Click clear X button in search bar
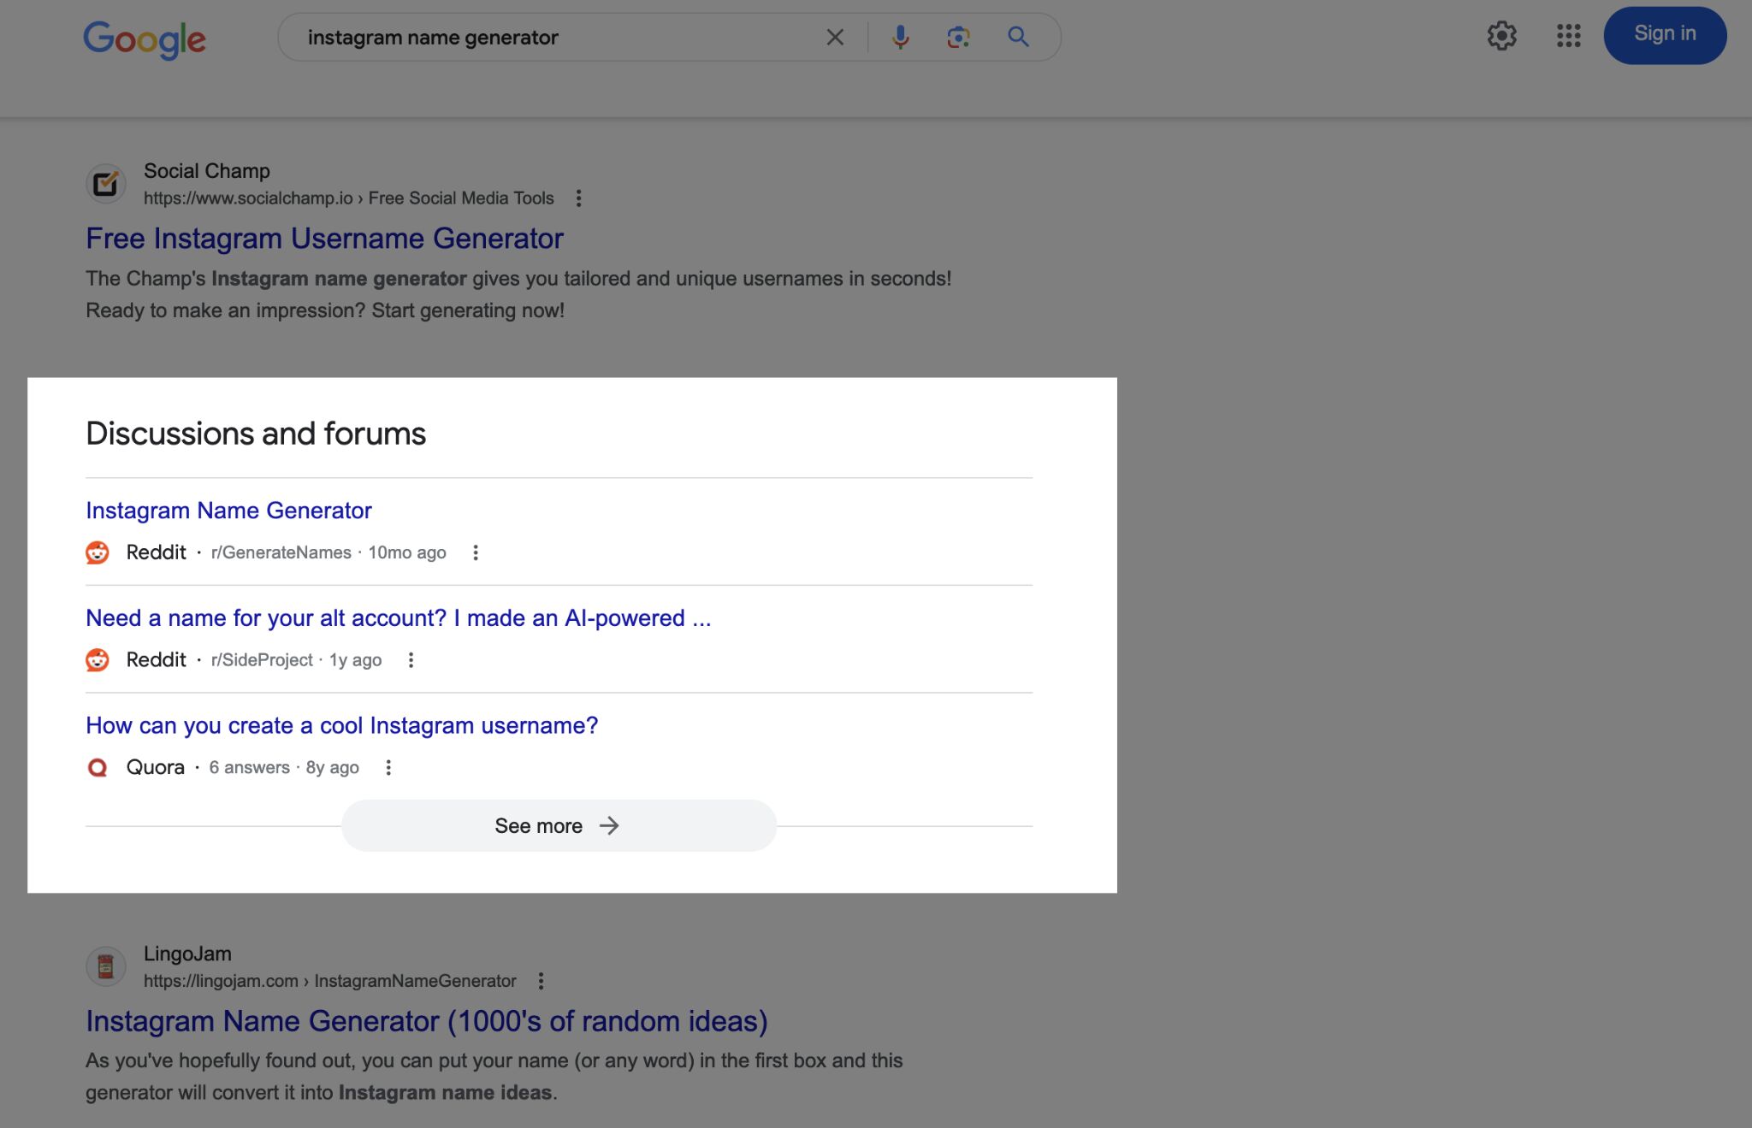The width and height of the screenshot is (1752, 1128). coord(832,36)
